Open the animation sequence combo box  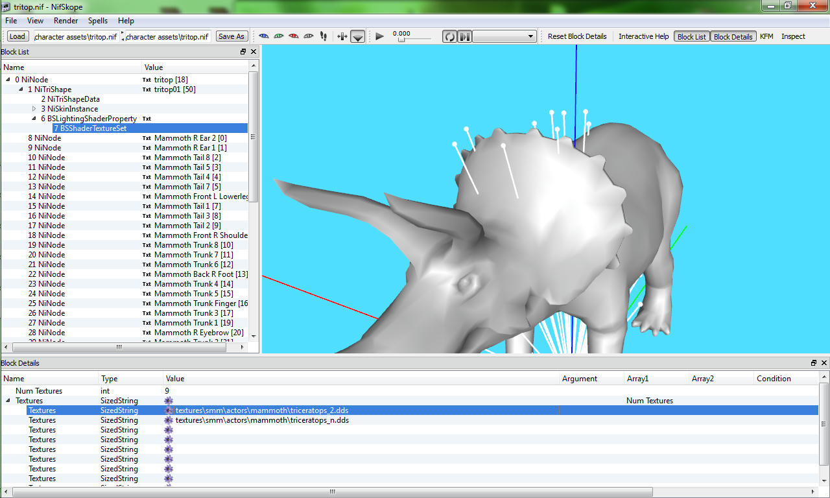[504, 36]
